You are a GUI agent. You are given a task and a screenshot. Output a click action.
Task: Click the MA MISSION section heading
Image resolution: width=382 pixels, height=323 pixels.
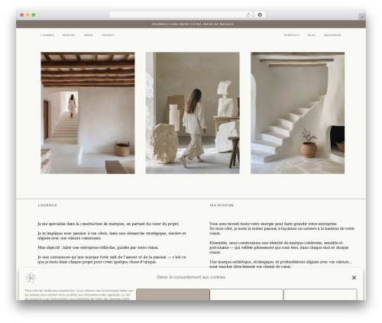click(x=222, y=205)
